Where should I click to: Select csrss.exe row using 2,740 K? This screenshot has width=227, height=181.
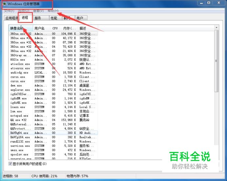click(53, 81)
